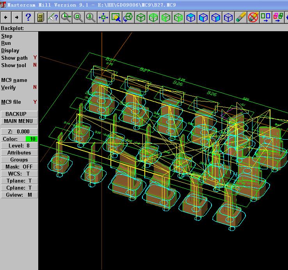Screen dimensions: 288x270
Task: Open the Attributes button
Action: [x=19, y=153]
